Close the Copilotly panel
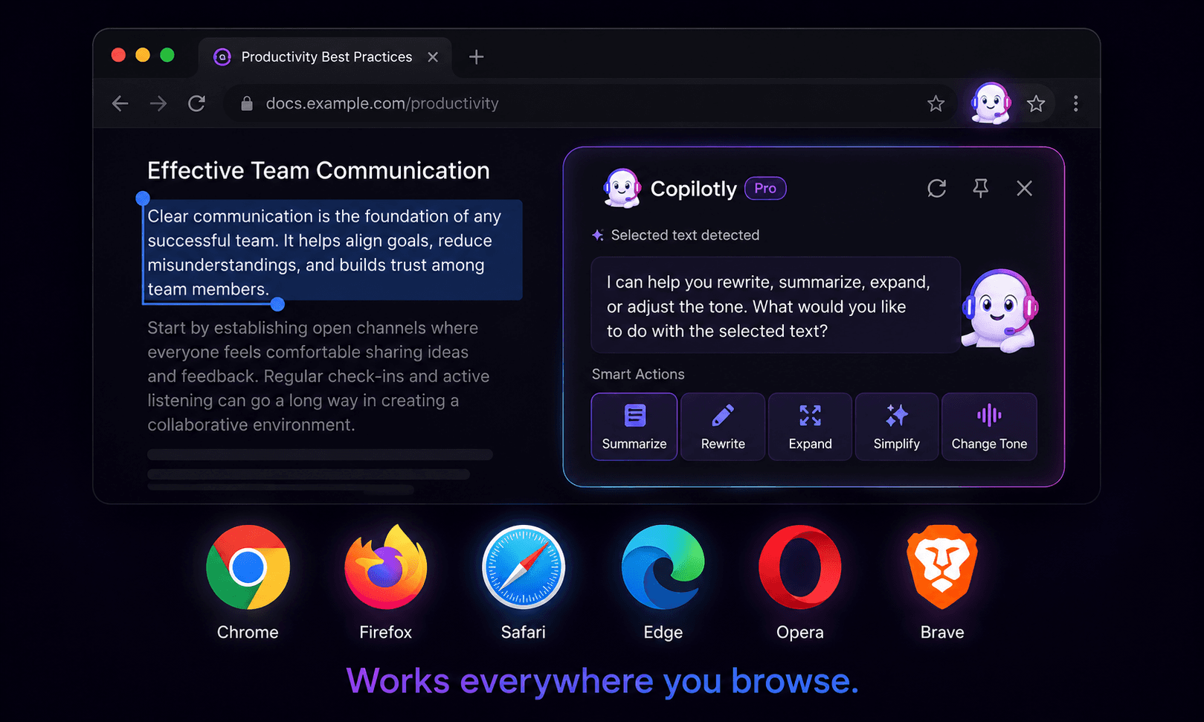The width and height of the screenshot is (1204, 722). 1024,188
